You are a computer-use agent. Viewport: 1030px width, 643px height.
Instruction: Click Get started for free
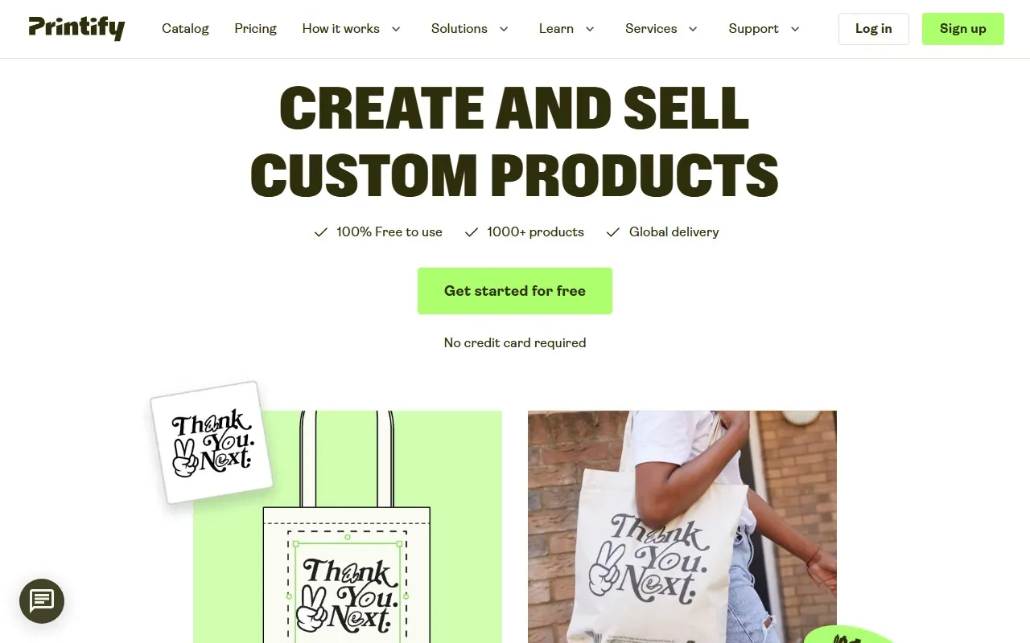click(515, 291)
